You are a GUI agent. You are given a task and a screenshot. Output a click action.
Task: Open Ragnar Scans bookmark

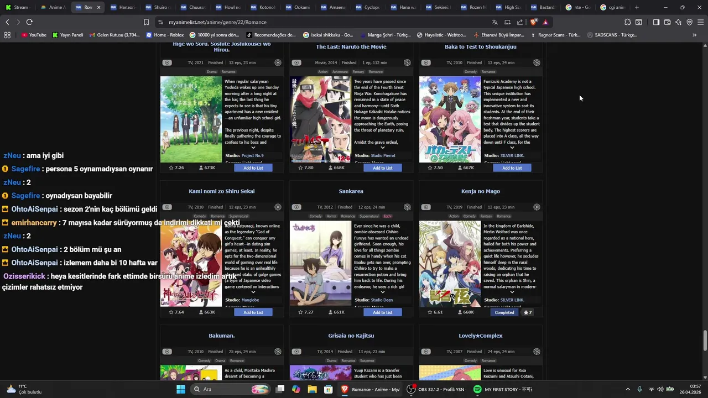(x=555, y=35)
